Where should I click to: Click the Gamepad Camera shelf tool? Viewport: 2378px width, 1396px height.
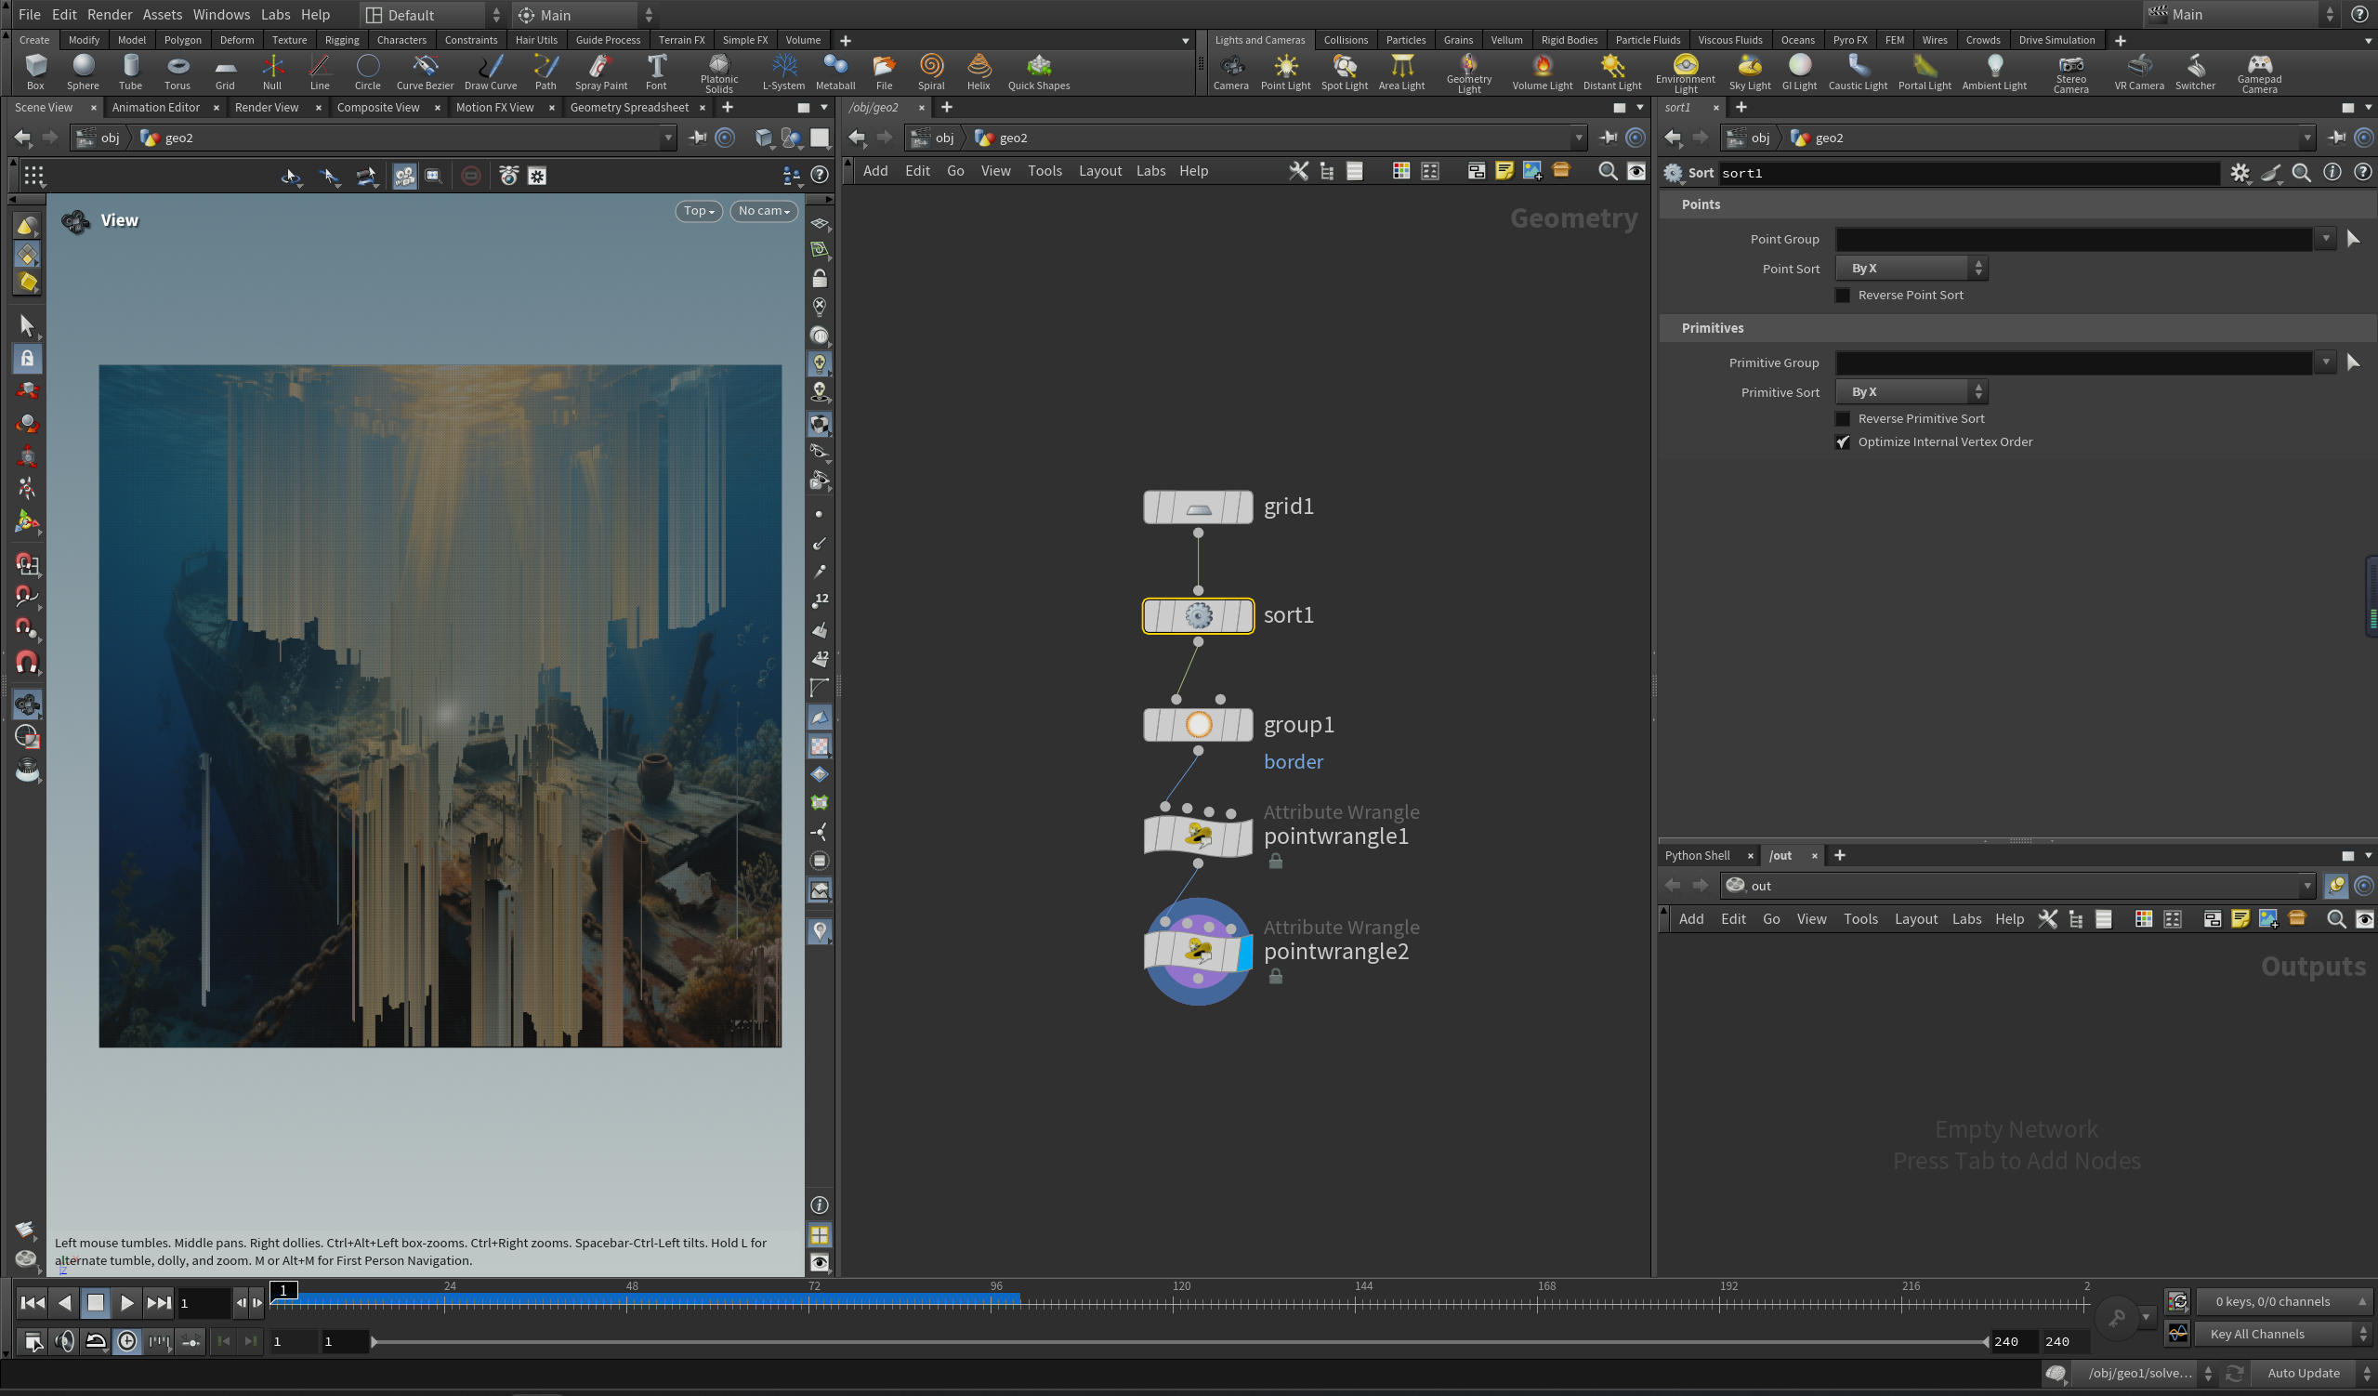click(2259, 73)
